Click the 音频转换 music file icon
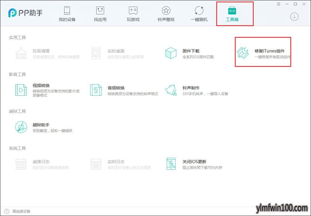 96,90
